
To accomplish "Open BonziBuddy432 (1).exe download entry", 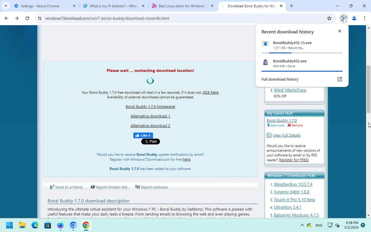I will [x=302, y=45].
